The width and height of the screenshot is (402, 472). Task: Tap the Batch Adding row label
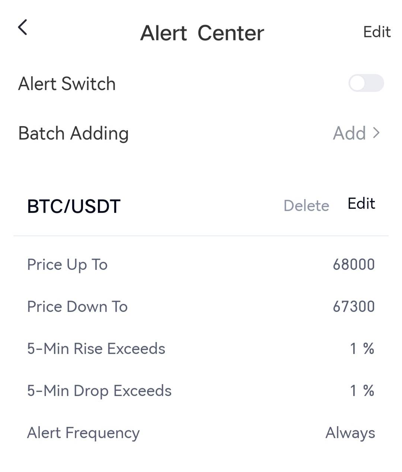pos(73,133)
